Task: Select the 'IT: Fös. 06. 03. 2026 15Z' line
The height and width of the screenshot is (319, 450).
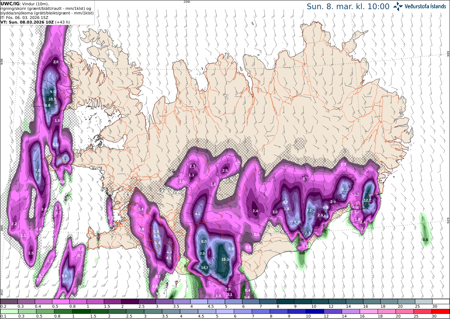Action: (25, 17)
